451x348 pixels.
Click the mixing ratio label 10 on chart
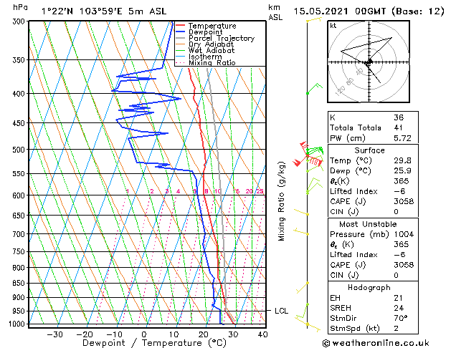(218, 191)
